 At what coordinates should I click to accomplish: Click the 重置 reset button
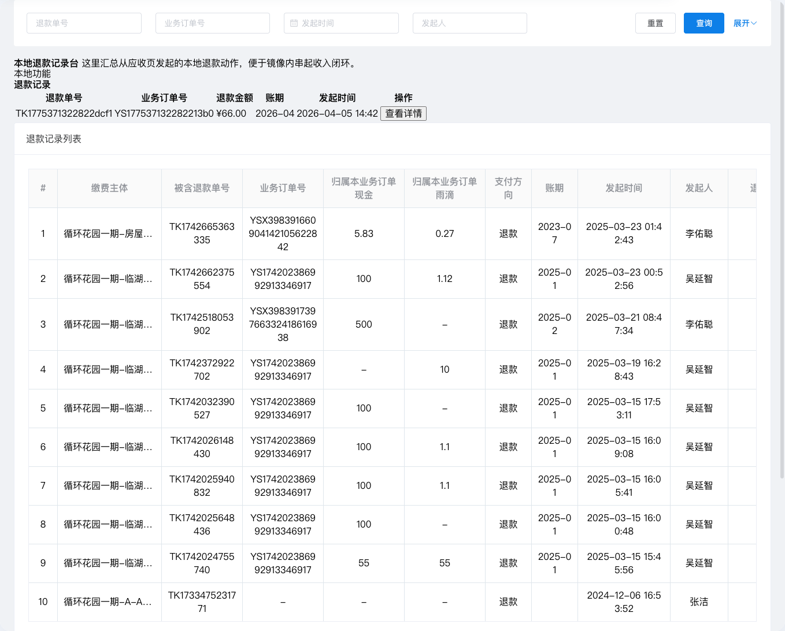coord(655,23)
